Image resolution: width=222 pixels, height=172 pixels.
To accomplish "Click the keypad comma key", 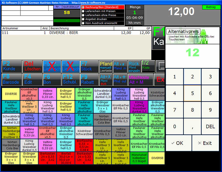I will [x=192, y=127].
